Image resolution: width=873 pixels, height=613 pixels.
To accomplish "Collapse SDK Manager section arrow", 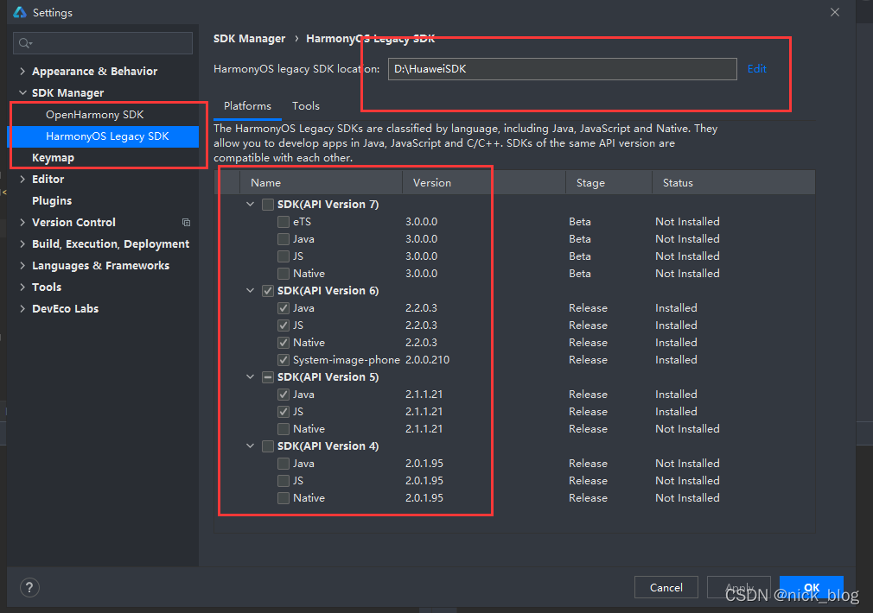I will click(x=22, y=93).
